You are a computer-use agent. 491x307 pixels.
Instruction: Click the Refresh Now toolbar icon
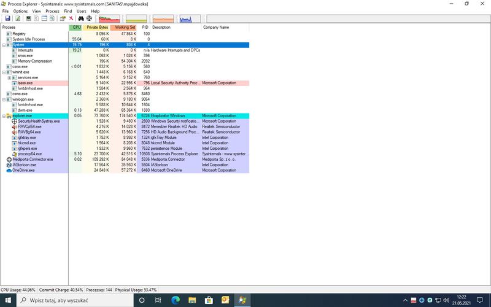click(x=15, y=18)
